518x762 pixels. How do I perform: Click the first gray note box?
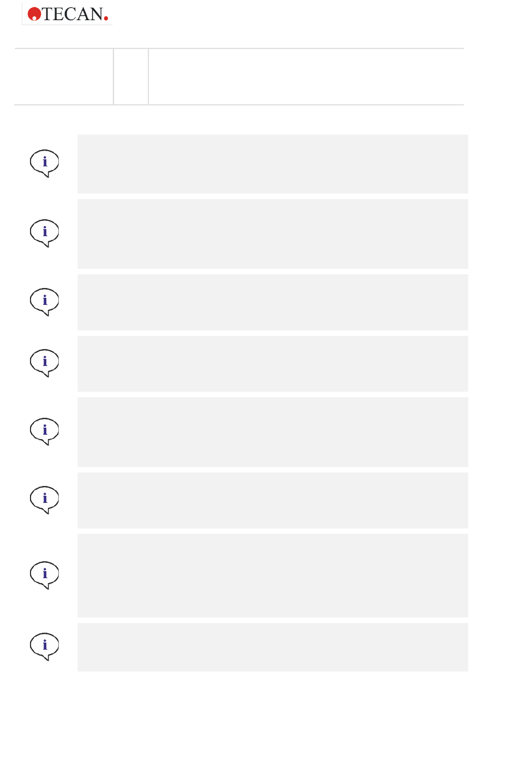pos(273,164)
